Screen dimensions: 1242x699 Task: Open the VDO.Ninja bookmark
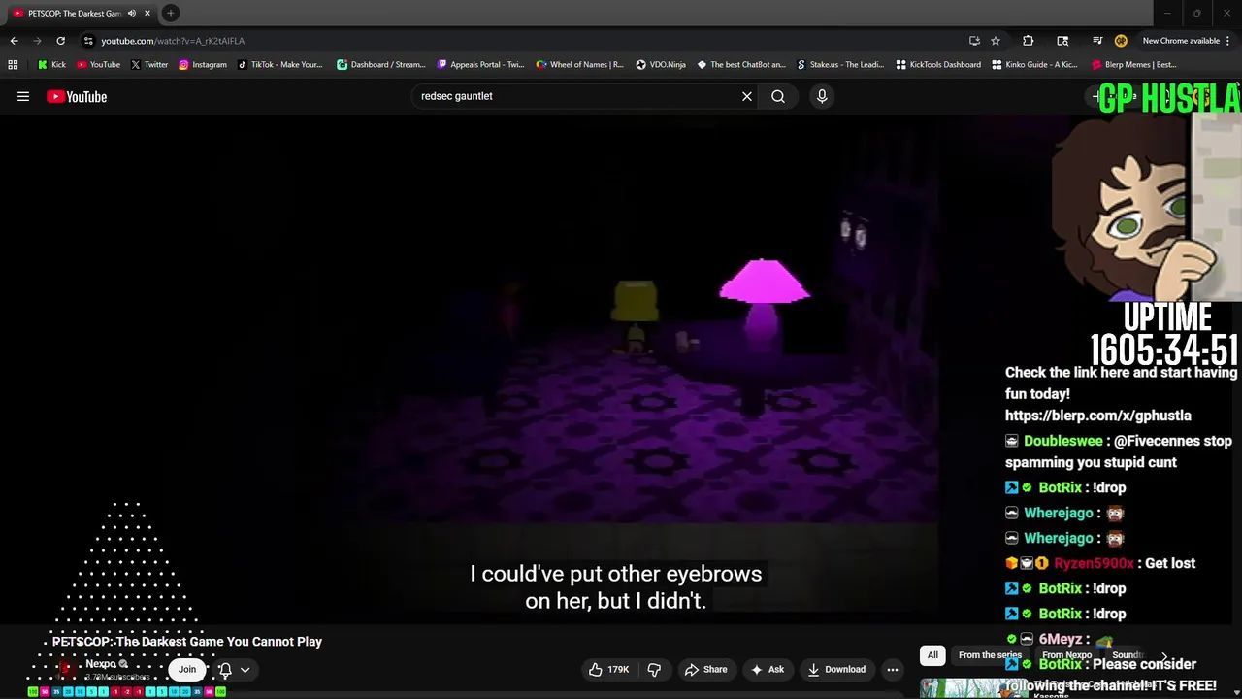(x=661, y=65)
